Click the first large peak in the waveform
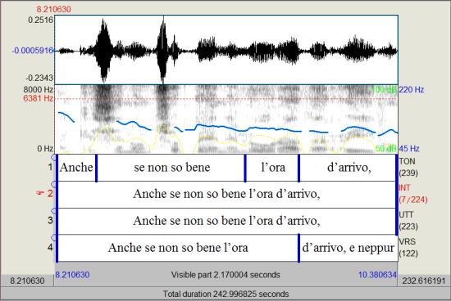The width and height of the screenshot is (451, 301). coord(104,51)
